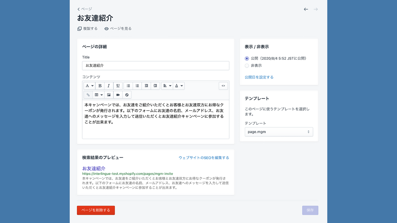
Task: Click the お友達紹介 search preview title
Action: tap(94, 168)
